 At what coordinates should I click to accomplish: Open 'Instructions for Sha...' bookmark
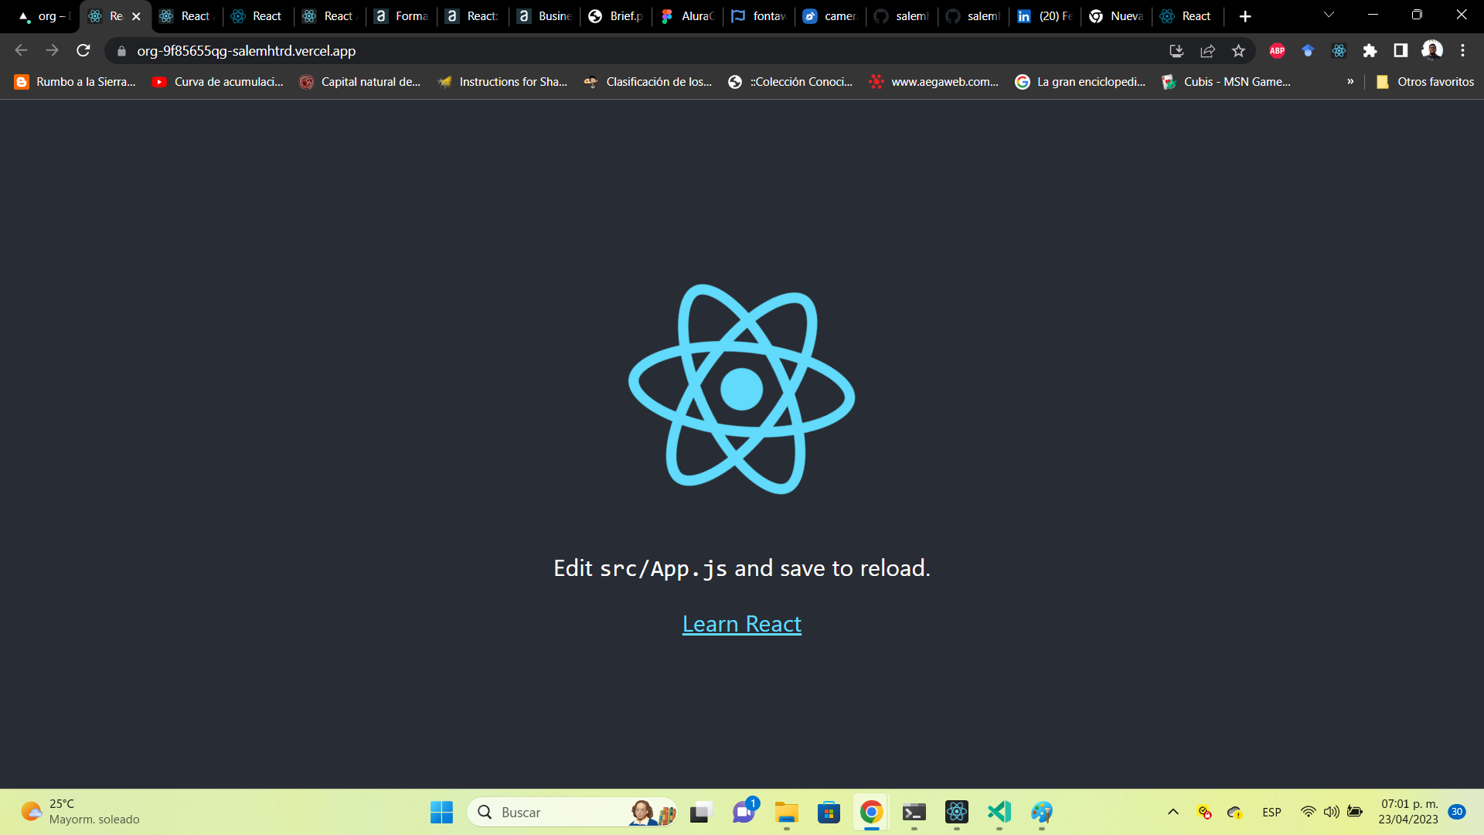[502, 82]
